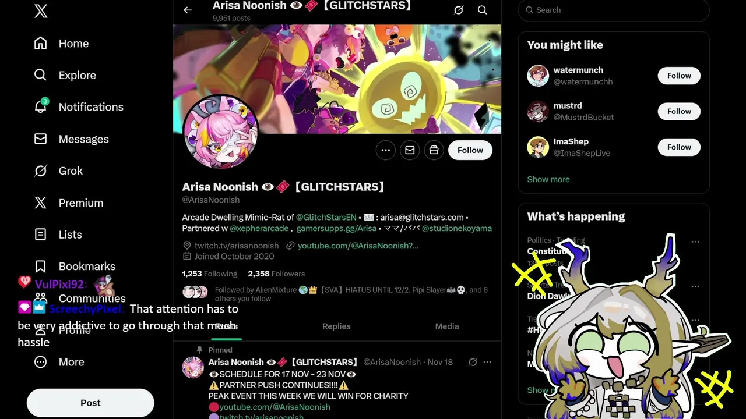Expand the More menu in the sidebar
The height and width of the screenshot is (419, 746).
click(x=59, y=362)
